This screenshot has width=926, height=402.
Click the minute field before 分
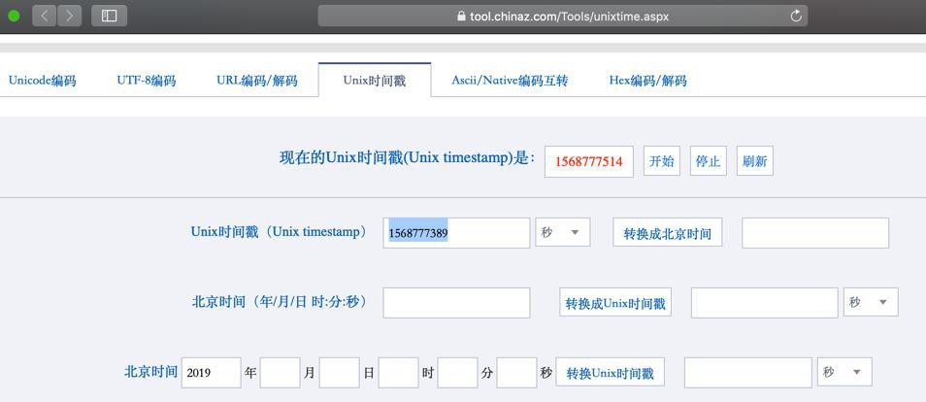(x=458, y=373)
